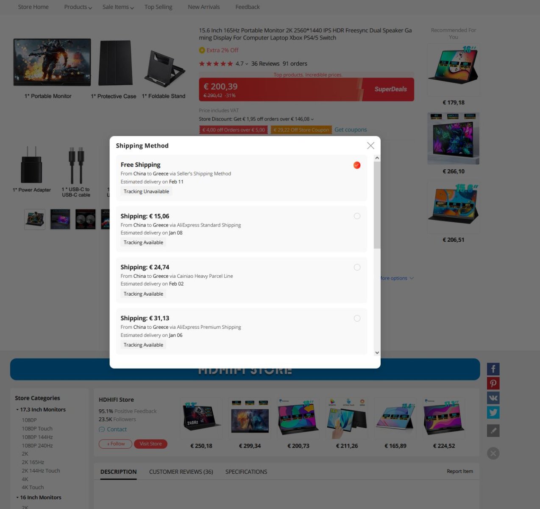Click € 29,22 Off Store Coupon tag

301,130
